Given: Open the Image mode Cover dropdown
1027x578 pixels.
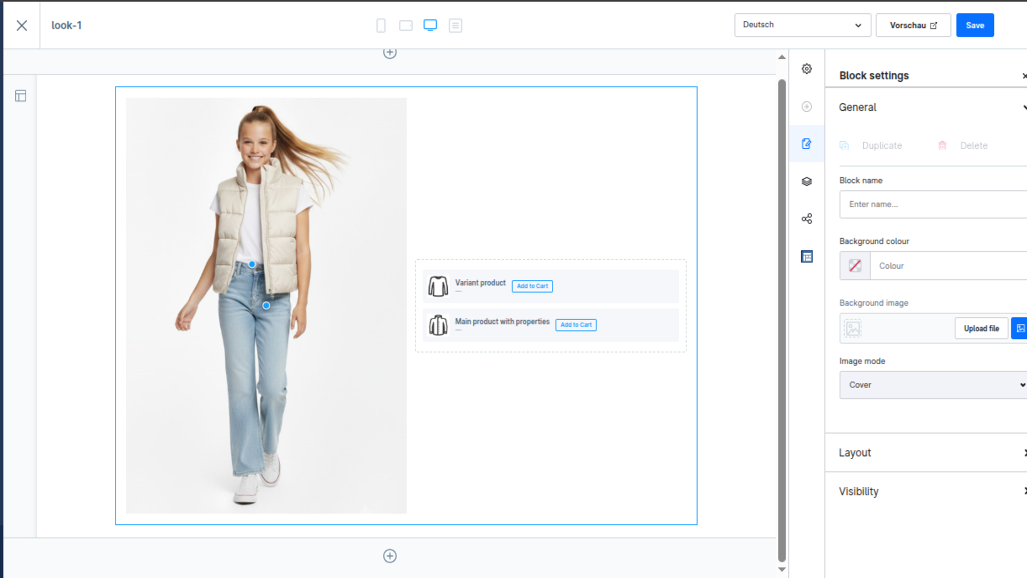Looking at the screenshot, I should tap(933, 385).
